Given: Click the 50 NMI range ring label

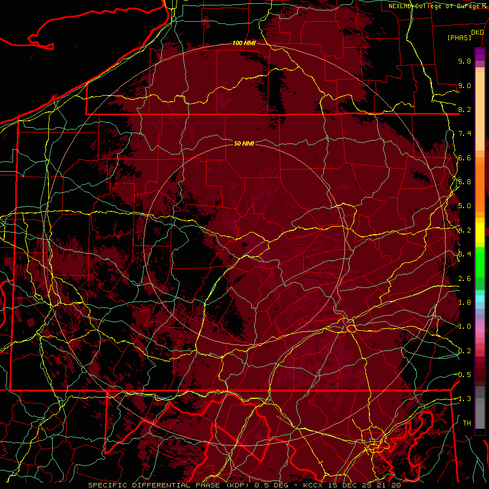Looking at the screenshot, I should point(244,143).
